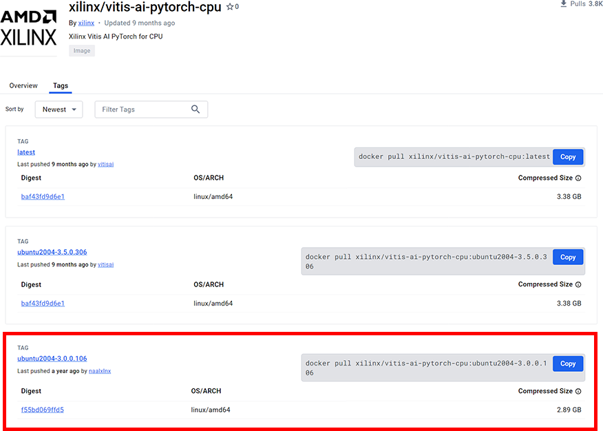This screenshot has height=431, width=603.
Task: Click the 'Xilinx Vitis AI PyTorch for CPU' description
Action: [116, 36]
